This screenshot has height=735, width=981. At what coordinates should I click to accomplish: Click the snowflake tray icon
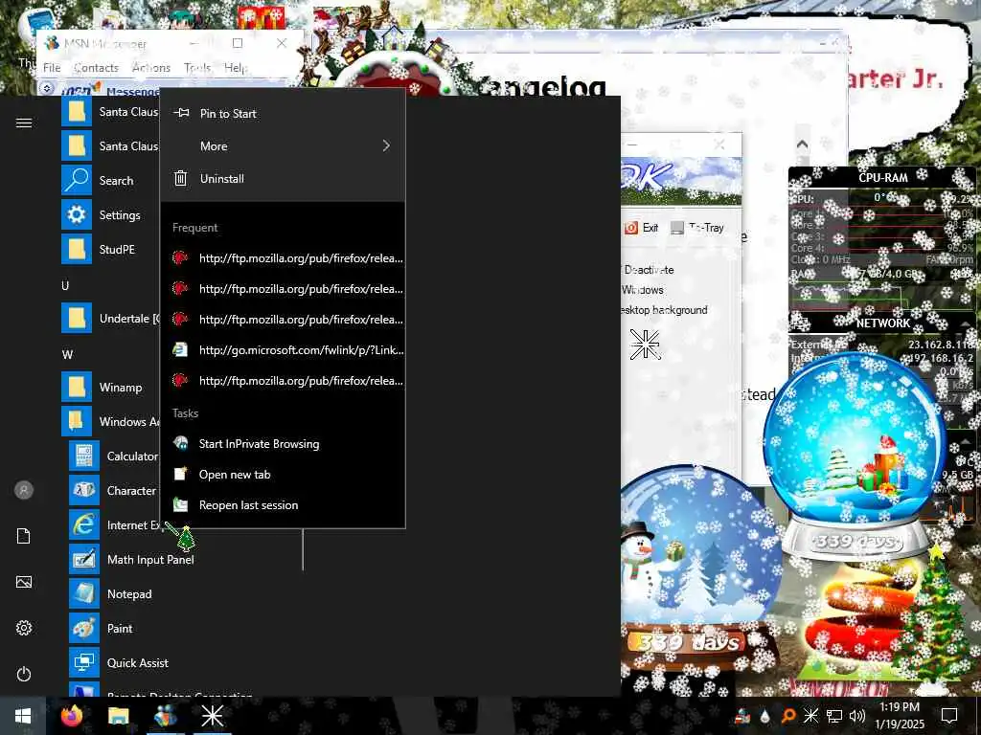point(810,716)
